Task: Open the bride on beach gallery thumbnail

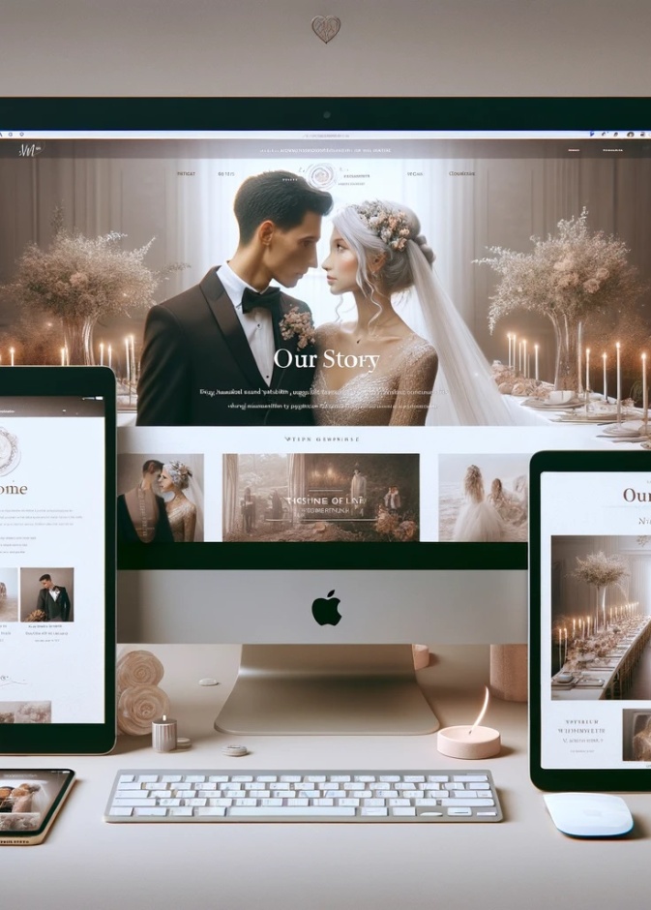Action: pyautogui.click(x=483, y=498)
